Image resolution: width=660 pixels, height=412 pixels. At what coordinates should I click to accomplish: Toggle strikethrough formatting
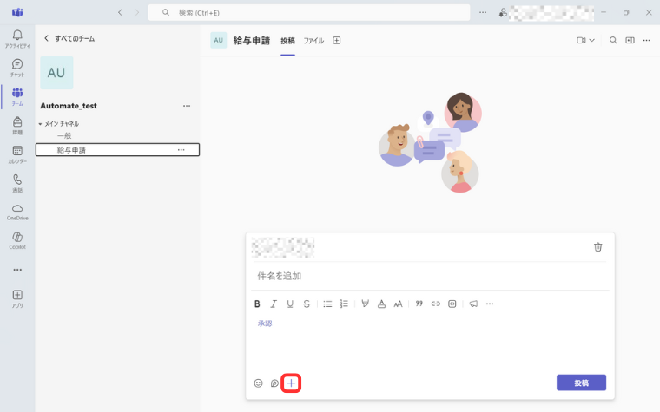(x=307, y=304)
